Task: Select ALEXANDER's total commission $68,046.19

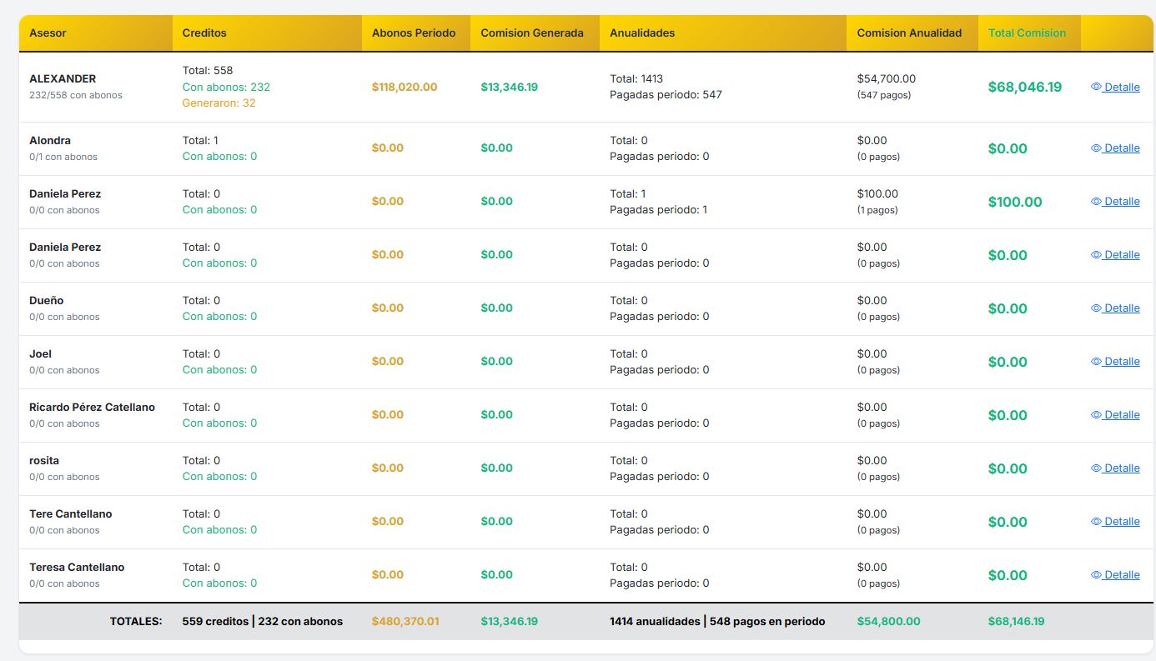Action: [1025, 87]
